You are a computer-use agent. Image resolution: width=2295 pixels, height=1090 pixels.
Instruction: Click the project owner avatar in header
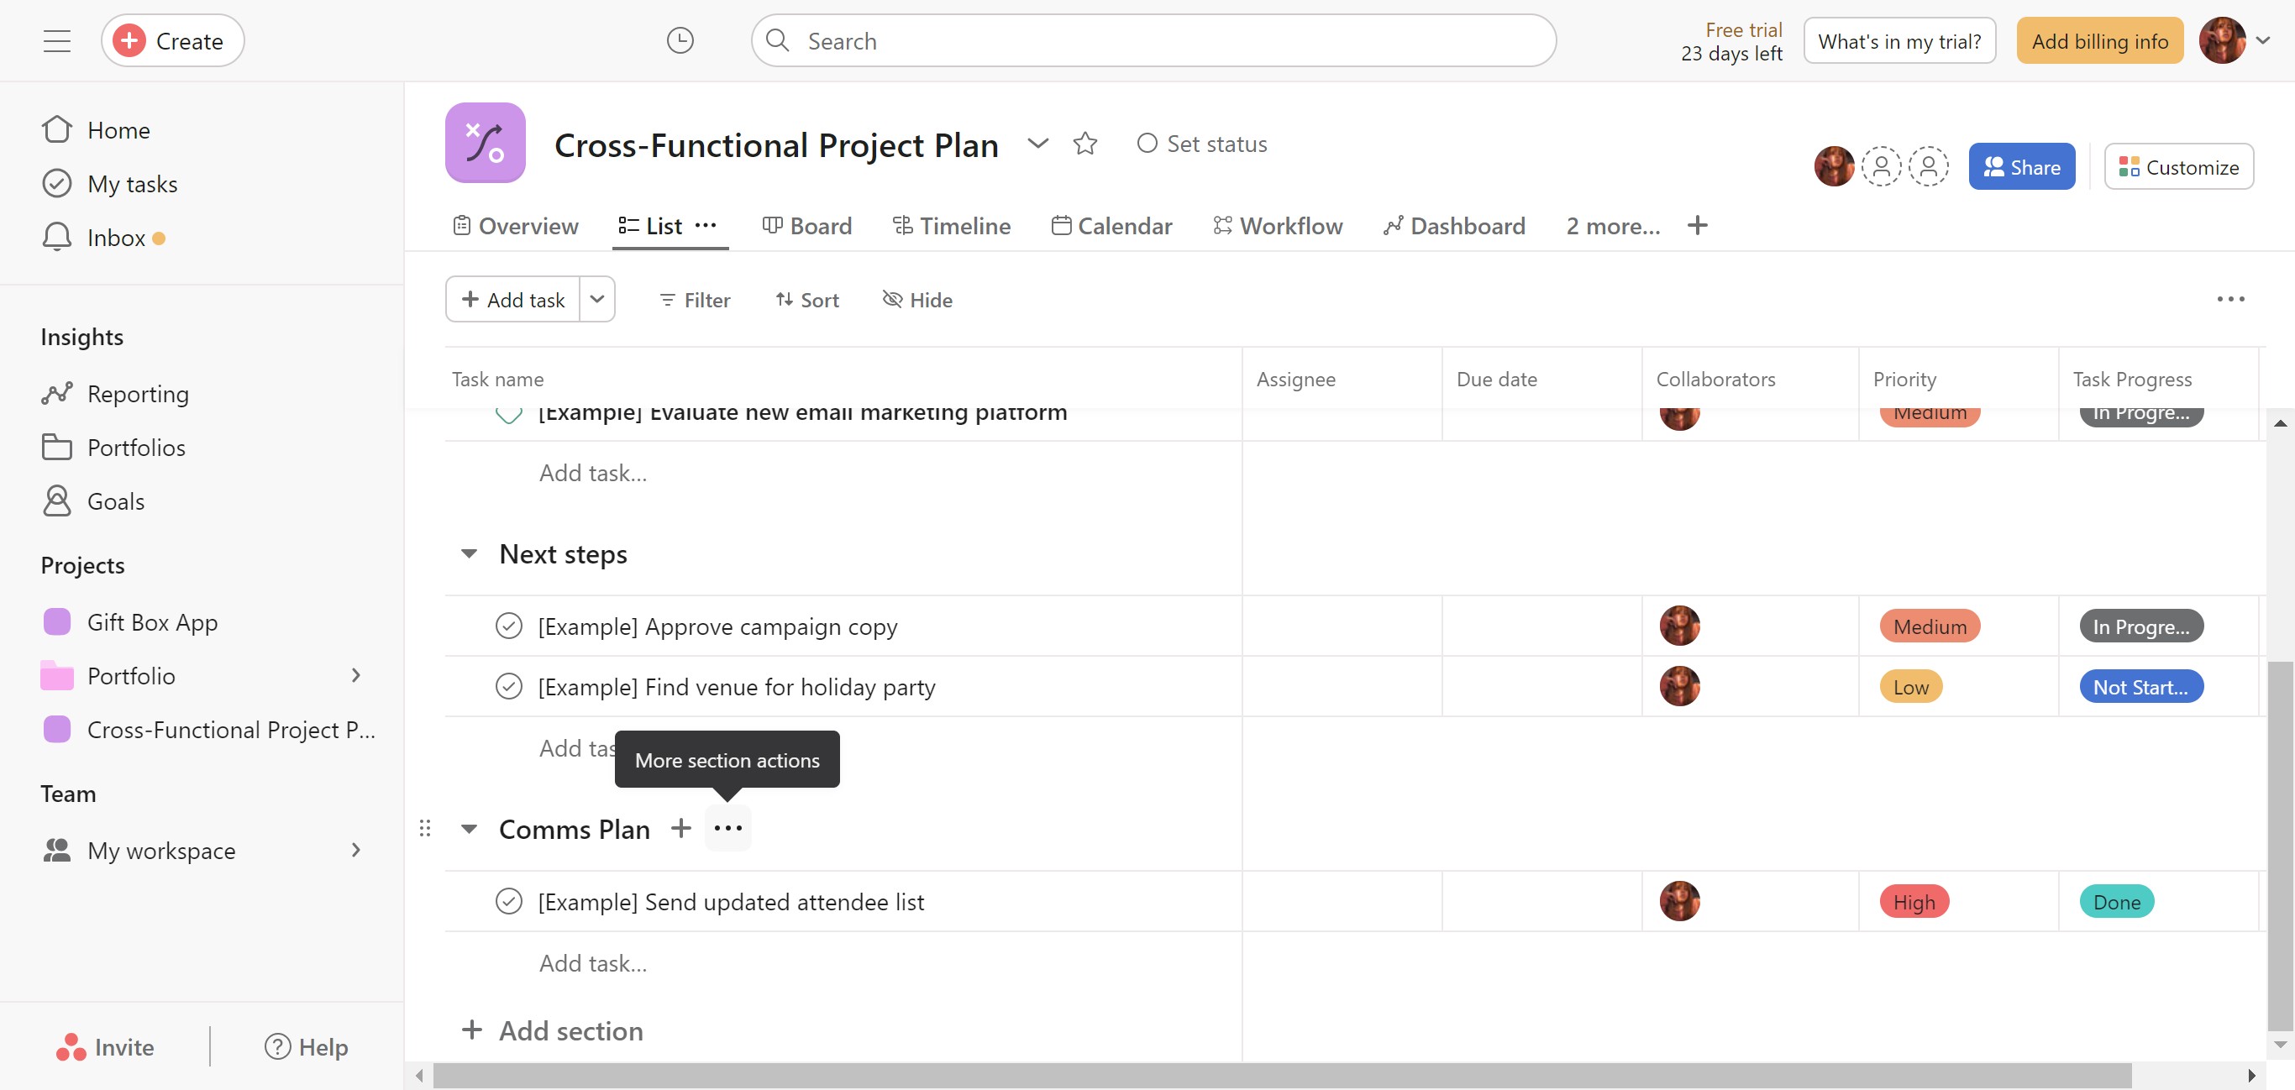click(1834, 166)
